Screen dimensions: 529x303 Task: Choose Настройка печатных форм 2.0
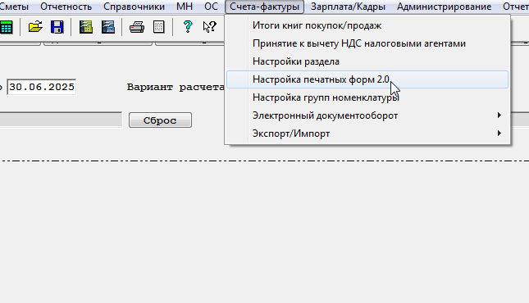(367, 79)
